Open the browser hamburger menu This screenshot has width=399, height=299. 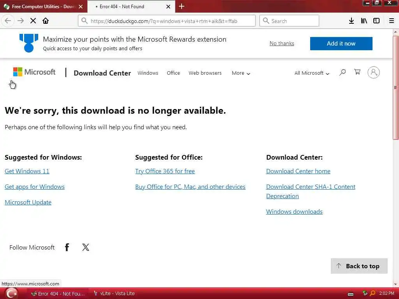(392, 21)
